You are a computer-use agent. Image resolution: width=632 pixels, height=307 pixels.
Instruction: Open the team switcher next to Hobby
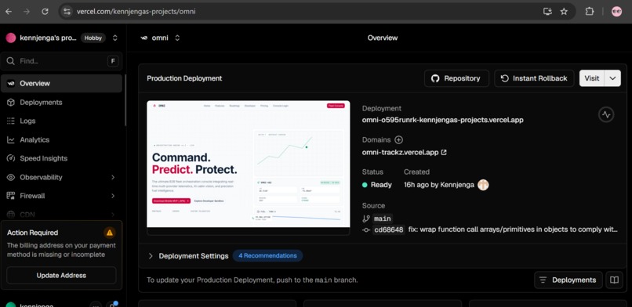click(114, 38)
